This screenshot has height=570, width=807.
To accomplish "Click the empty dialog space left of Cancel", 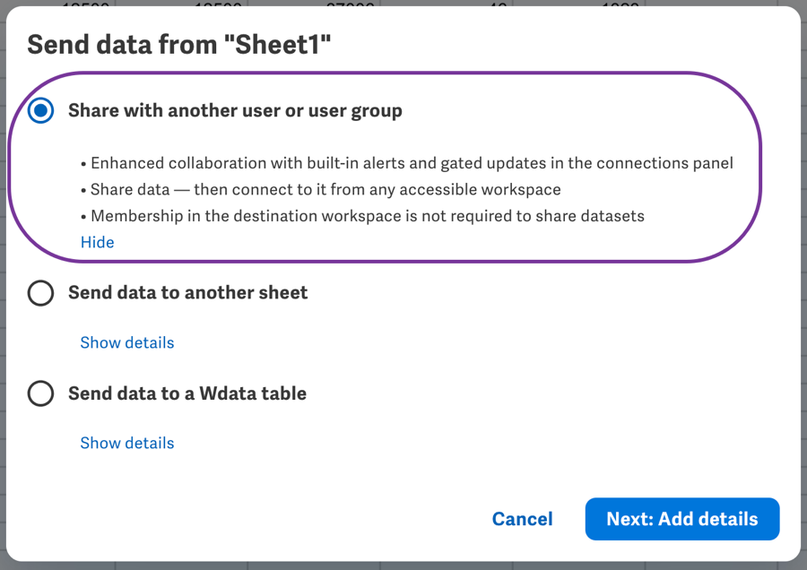I will point(269,519).
